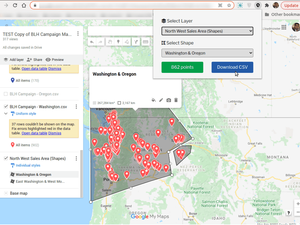The width and height of the screenshot is (300, 225).
Task: Click the 2,167 km perimeter value
Action: click(129, 103)
